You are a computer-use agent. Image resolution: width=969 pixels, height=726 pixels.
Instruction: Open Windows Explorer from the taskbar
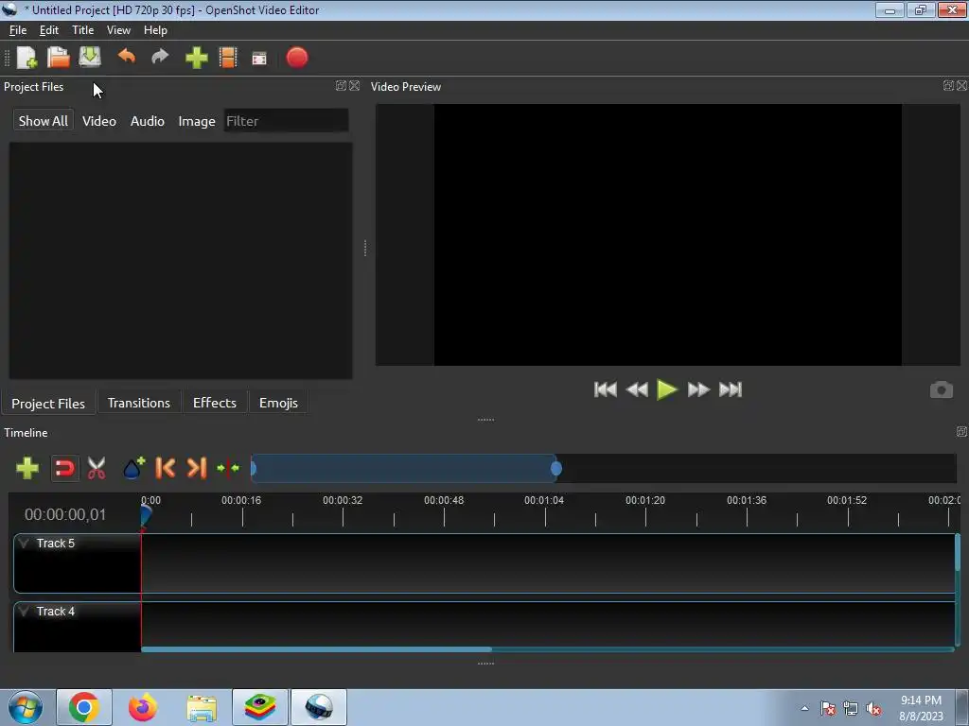click(x=202, y=707)
